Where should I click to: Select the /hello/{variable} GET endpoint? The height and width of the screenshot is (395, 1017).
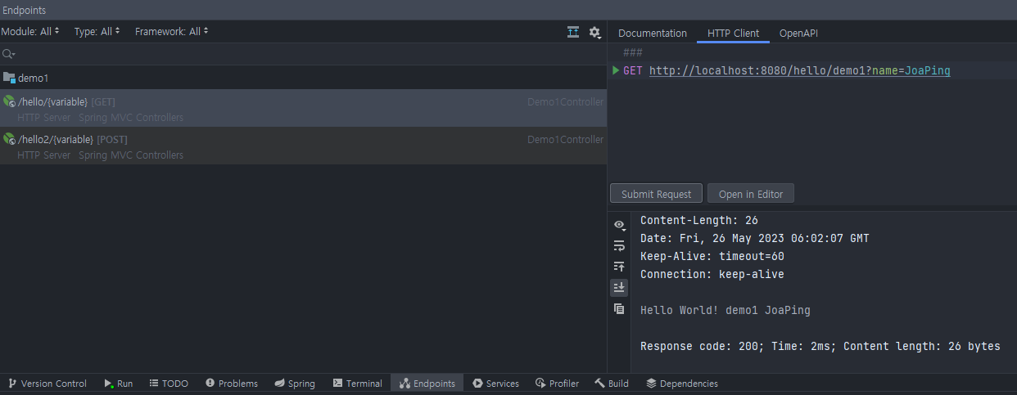303,109
